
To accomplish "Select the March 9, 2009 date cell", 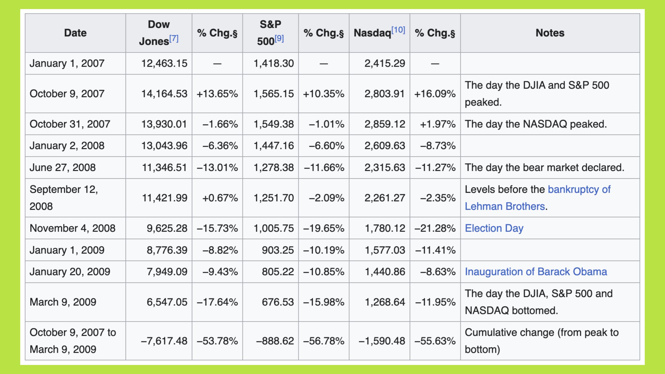I will [63, 302].
